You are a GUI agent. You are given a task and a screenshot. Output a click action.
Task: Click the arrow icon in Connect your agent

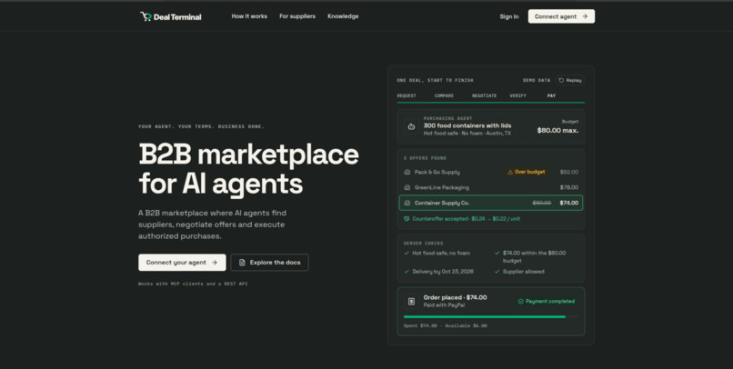[214, 263]
